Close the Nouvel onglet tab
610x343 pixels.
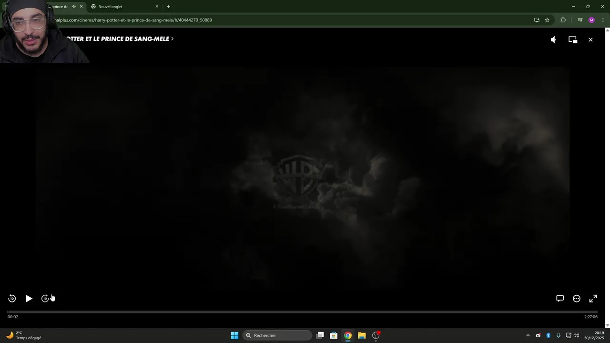pos(157,7)
